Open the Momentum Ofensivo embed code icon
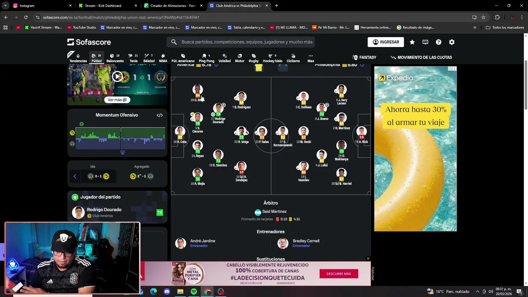Screen dimensions: 528x297 [160, 115]
